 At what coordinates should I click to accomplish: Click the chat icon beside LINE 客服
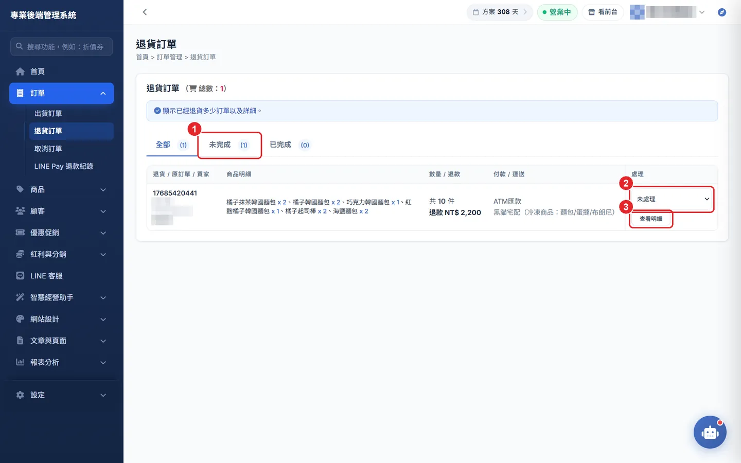[20, 276]
